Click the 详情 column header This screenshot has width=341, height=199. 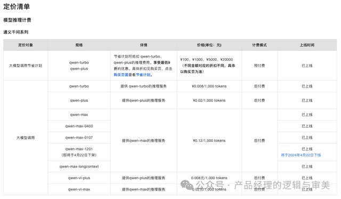[143, 45]
